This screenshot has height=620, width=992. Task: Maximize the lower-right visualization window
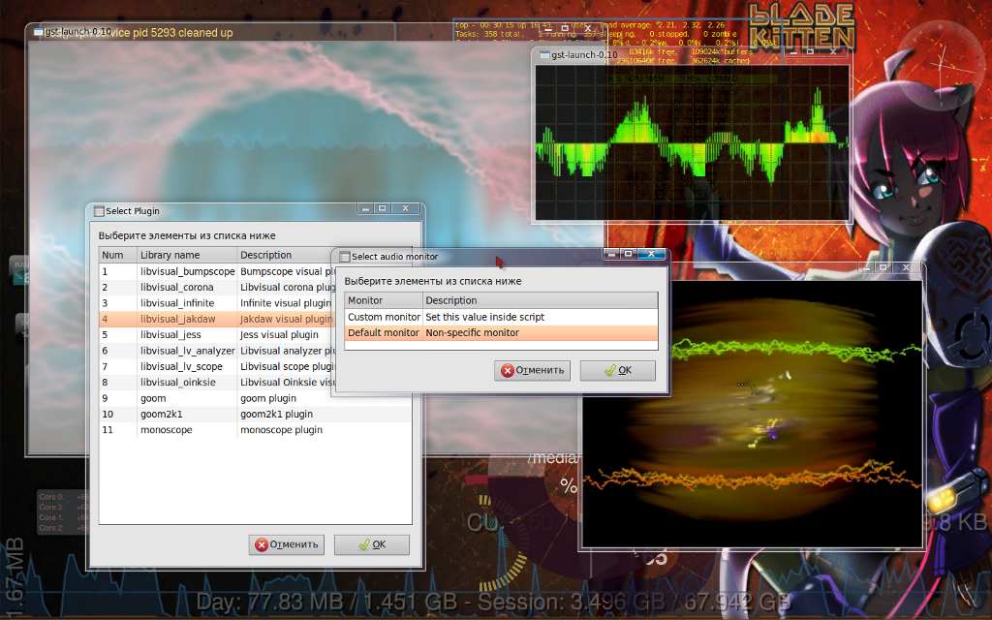pos(883,267)
